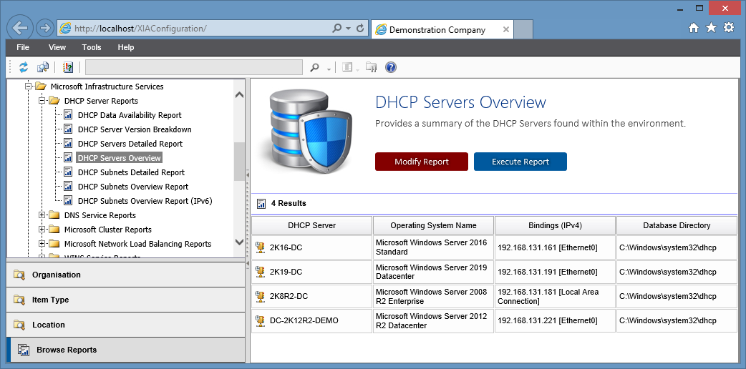Open the Organisation section
The width and height of the screenshot is (746, 369).
pyautogui.click(x=125, y=275)
